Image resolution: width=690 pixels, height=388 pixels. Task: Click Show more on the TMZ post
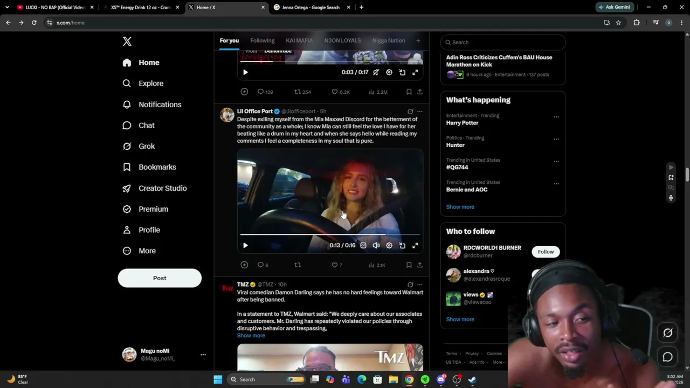tap(251, 336)
